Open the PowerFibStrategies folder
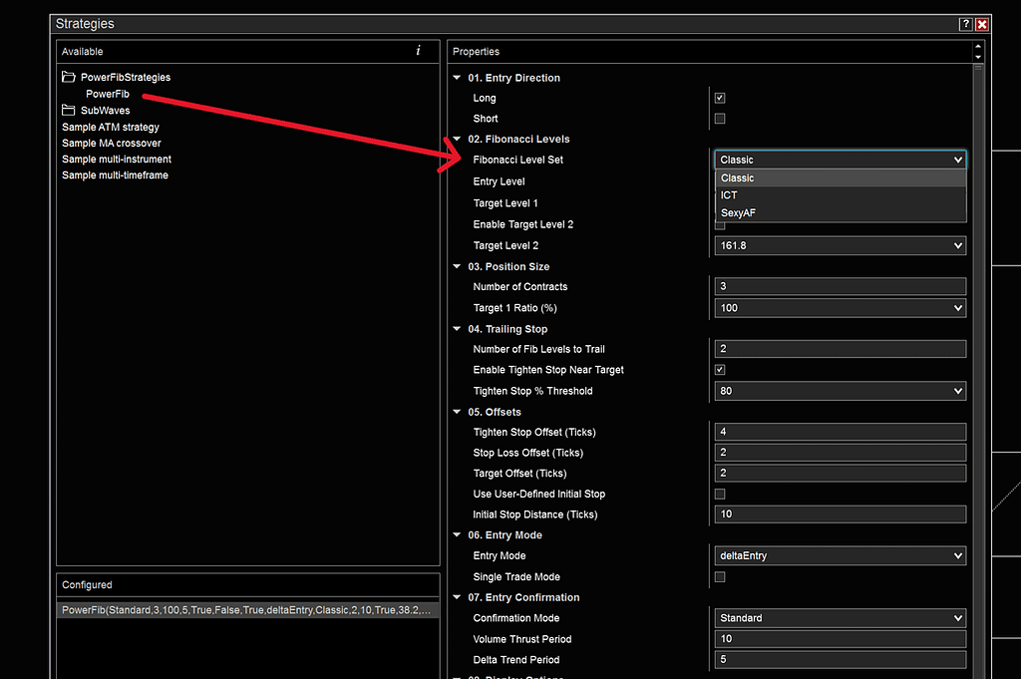Screen dimensions: 1021x679 coord(125,77)
